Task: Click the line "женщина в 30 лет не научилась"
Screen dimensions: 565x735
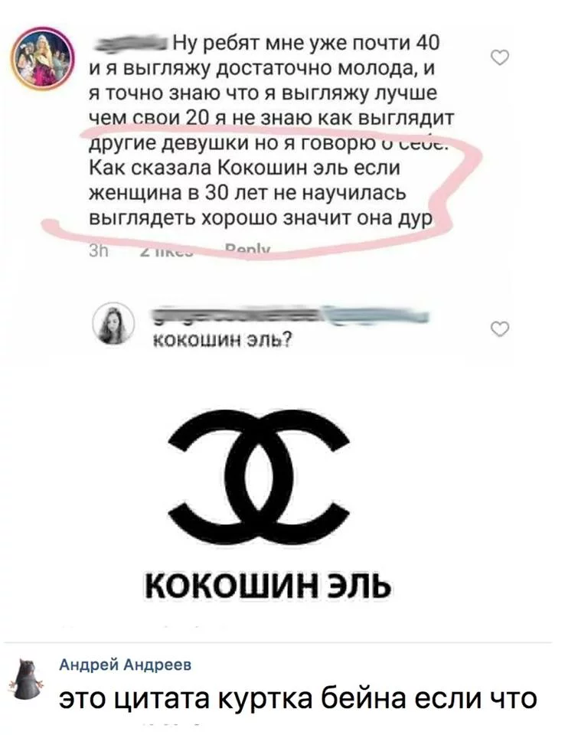Action: click(247, 194)
